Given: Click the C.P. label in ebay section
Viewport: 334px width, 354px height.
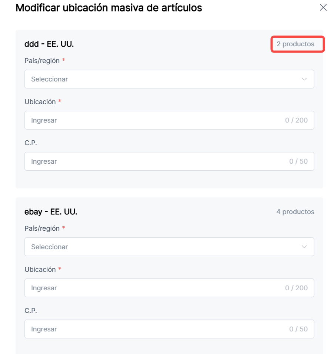Looking at the screenshot, I should click(31, 311).
